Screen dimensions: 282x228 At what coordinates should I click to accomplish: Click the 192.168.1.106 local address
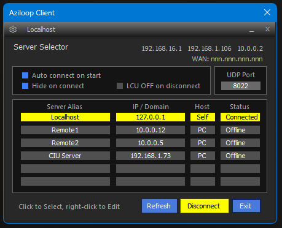210,48
